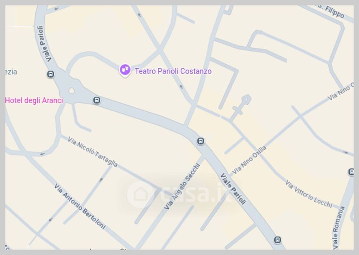Select the lower Viale Parioli street label
Image resolution: width=359 pixels, height=255 pixels.
233,189
